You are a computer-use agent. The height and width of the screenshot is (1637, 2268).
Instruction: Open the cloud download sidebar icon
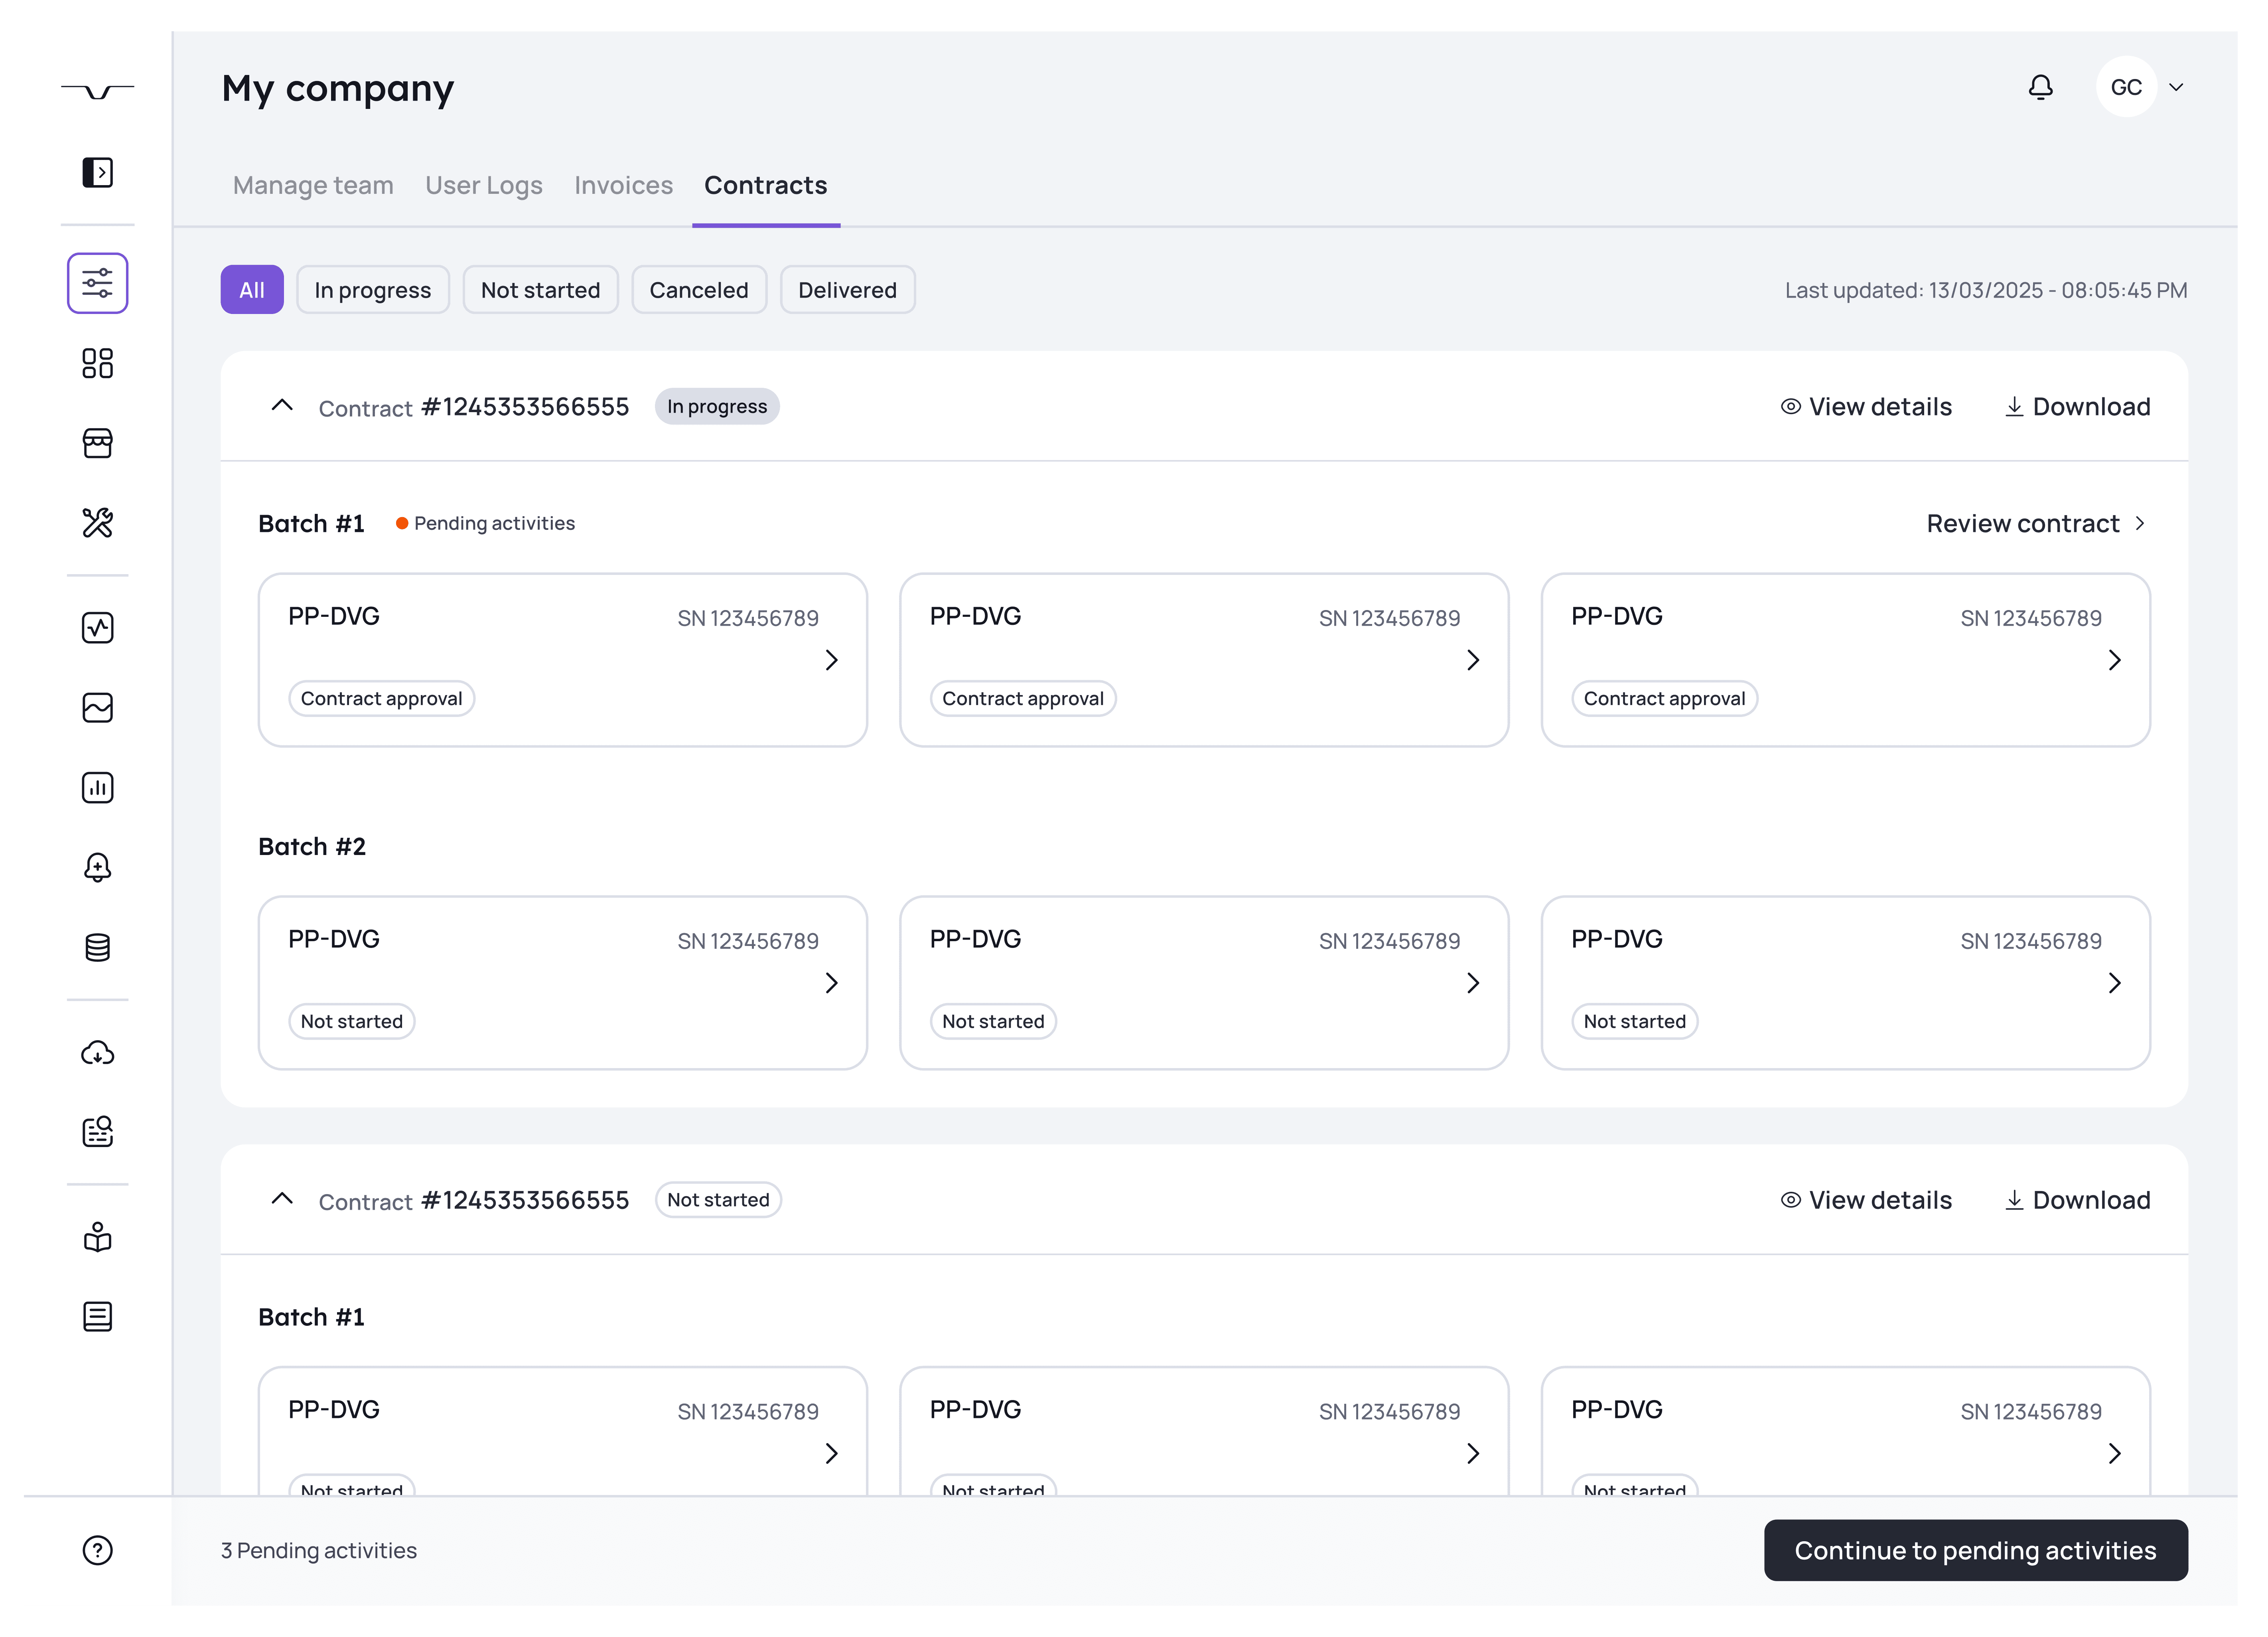(97, 1053)
